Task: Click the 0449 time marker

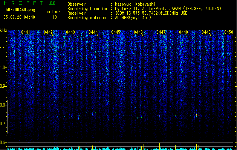Action: tap(206, 32)
